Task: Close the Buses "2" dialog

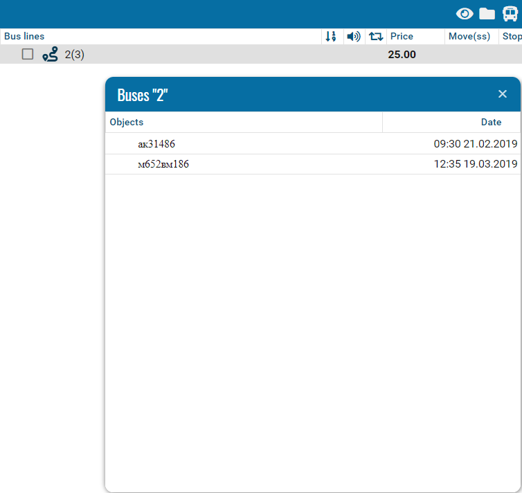Action: pos(503,94)
